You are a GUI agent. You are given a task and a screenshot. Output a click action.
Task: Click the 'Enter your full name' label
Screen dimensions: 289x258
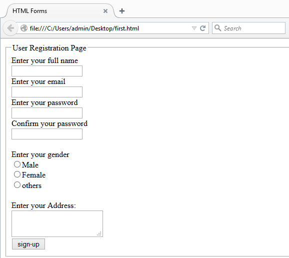[45, 60]
